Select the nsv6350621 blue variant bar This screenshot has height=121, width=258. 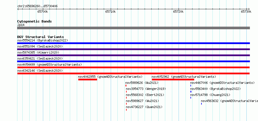[133, 61]
